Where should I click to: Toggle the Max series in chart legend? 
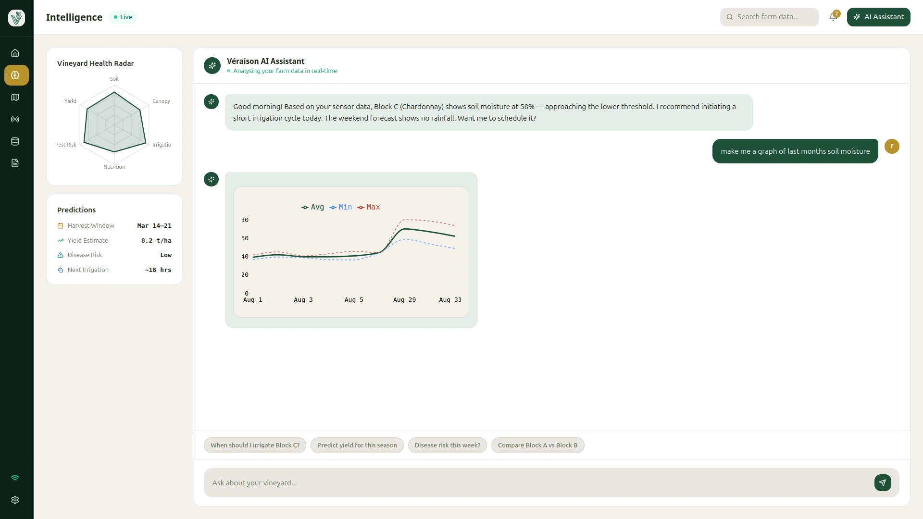click(x=368, y=207)
